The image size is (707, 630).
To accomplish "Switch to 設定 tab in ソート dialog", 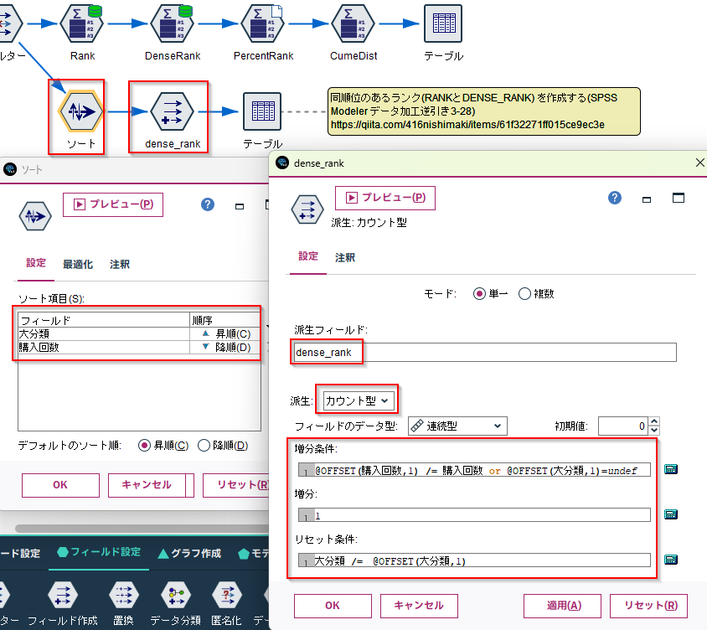I will (x=36, y=263).
